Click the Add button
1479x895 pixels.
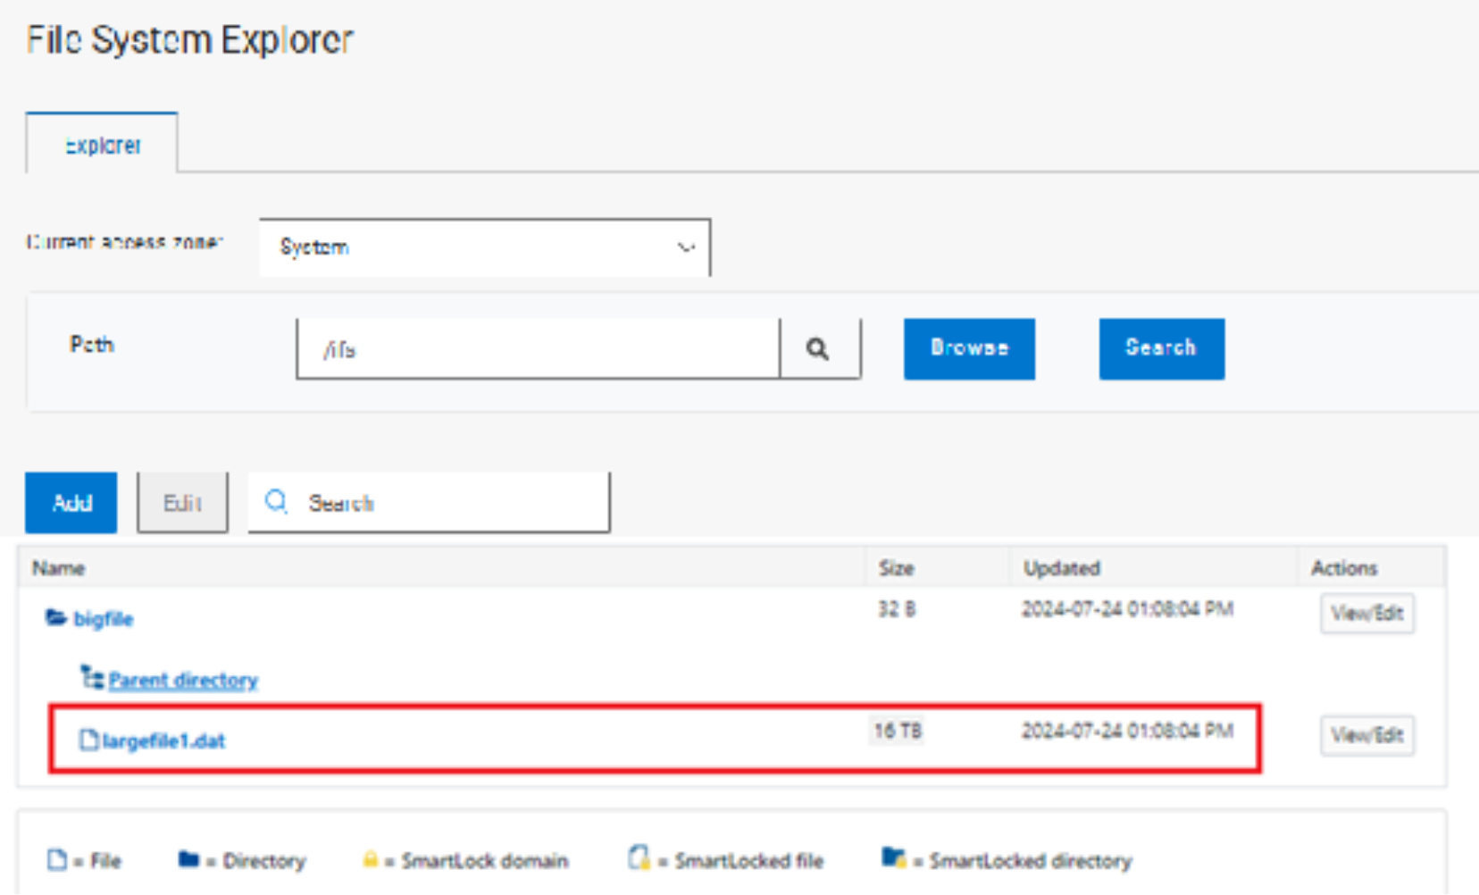(x=71, y=503)
